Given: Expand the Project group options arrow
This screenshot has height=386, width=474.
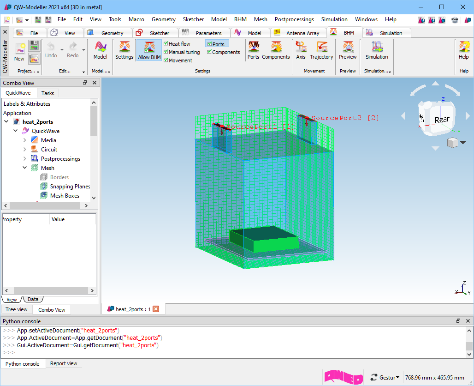Looking at the screenshot, I should [x=38, y=72].
